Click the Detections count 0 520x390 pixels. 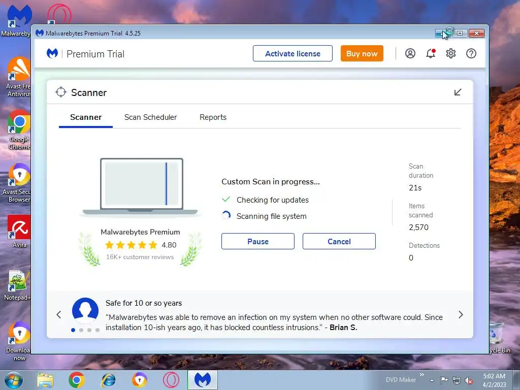[x=411, y=258]
